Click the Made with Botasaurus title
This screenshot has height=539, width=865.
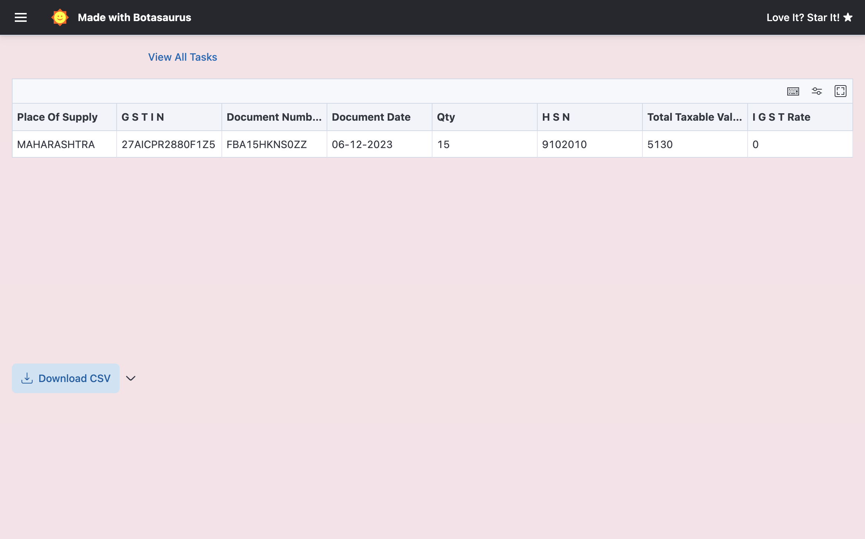[134, 17]
